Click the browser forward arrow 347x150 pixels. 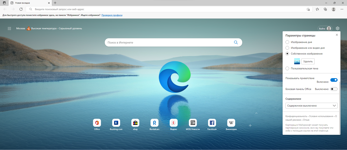point(13,9)
